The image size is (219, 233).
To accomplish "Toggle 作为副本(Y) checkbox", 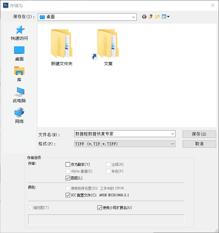I will click(68, 165).
